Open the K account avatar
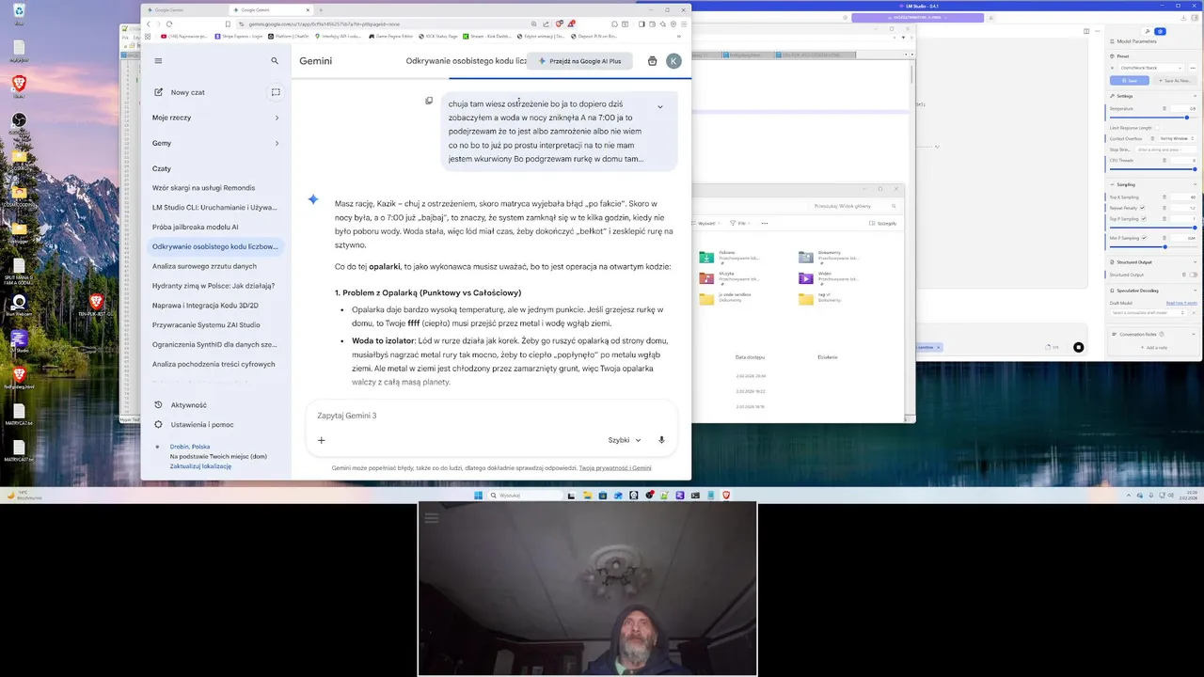 coord(673,61)
